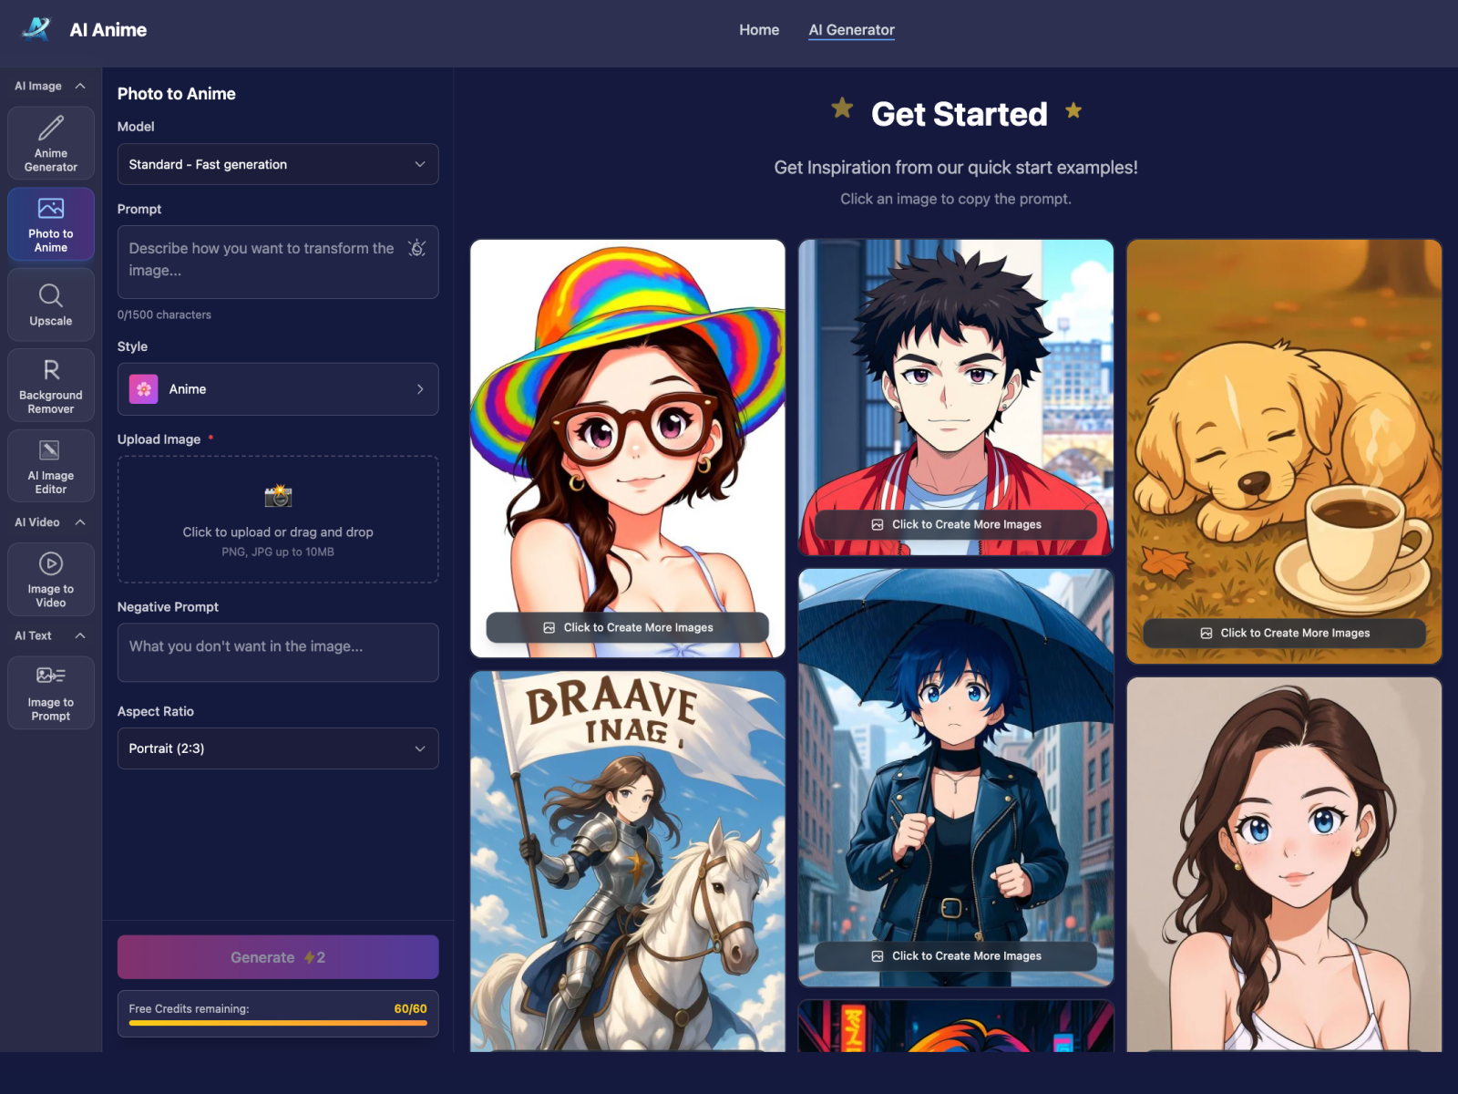
Task: Open the Photo to Anime tool
Action: pyautogui.click(x=50, y=223)
